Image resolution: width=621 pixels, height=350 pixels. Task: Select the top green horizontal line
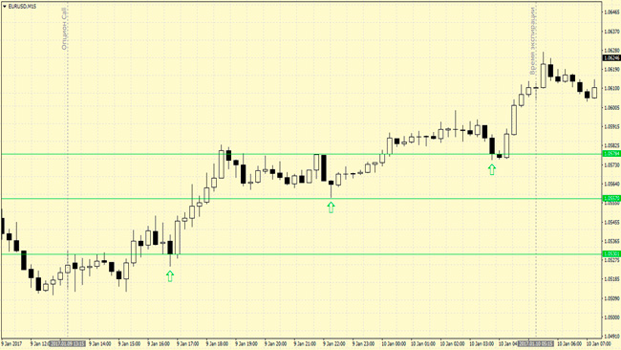click(301, 154)
